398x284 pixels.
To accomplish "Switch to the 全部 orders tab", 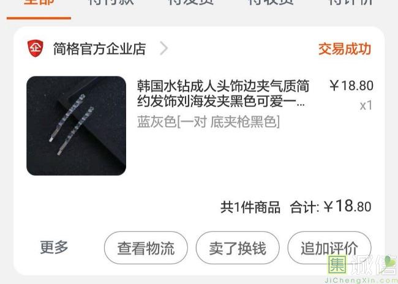I will click(x=39, y=3).
